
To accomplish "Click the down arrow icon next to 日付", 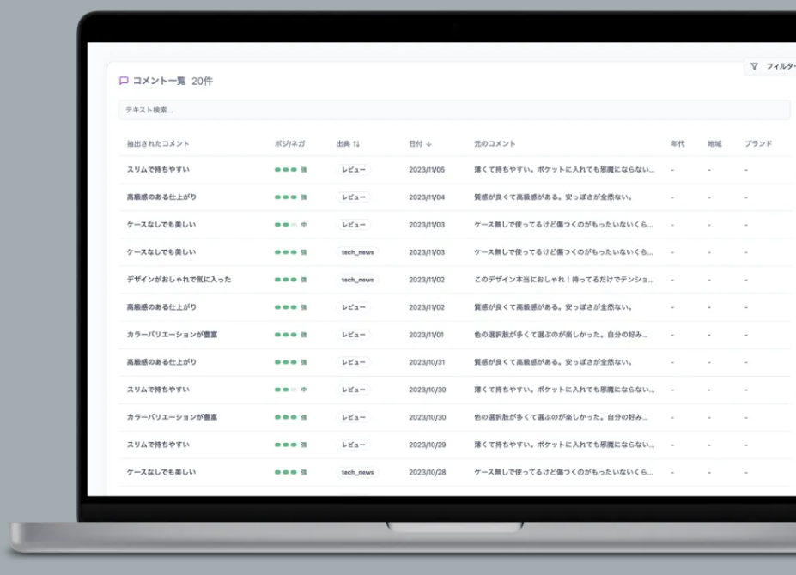I will pos(429,144).
